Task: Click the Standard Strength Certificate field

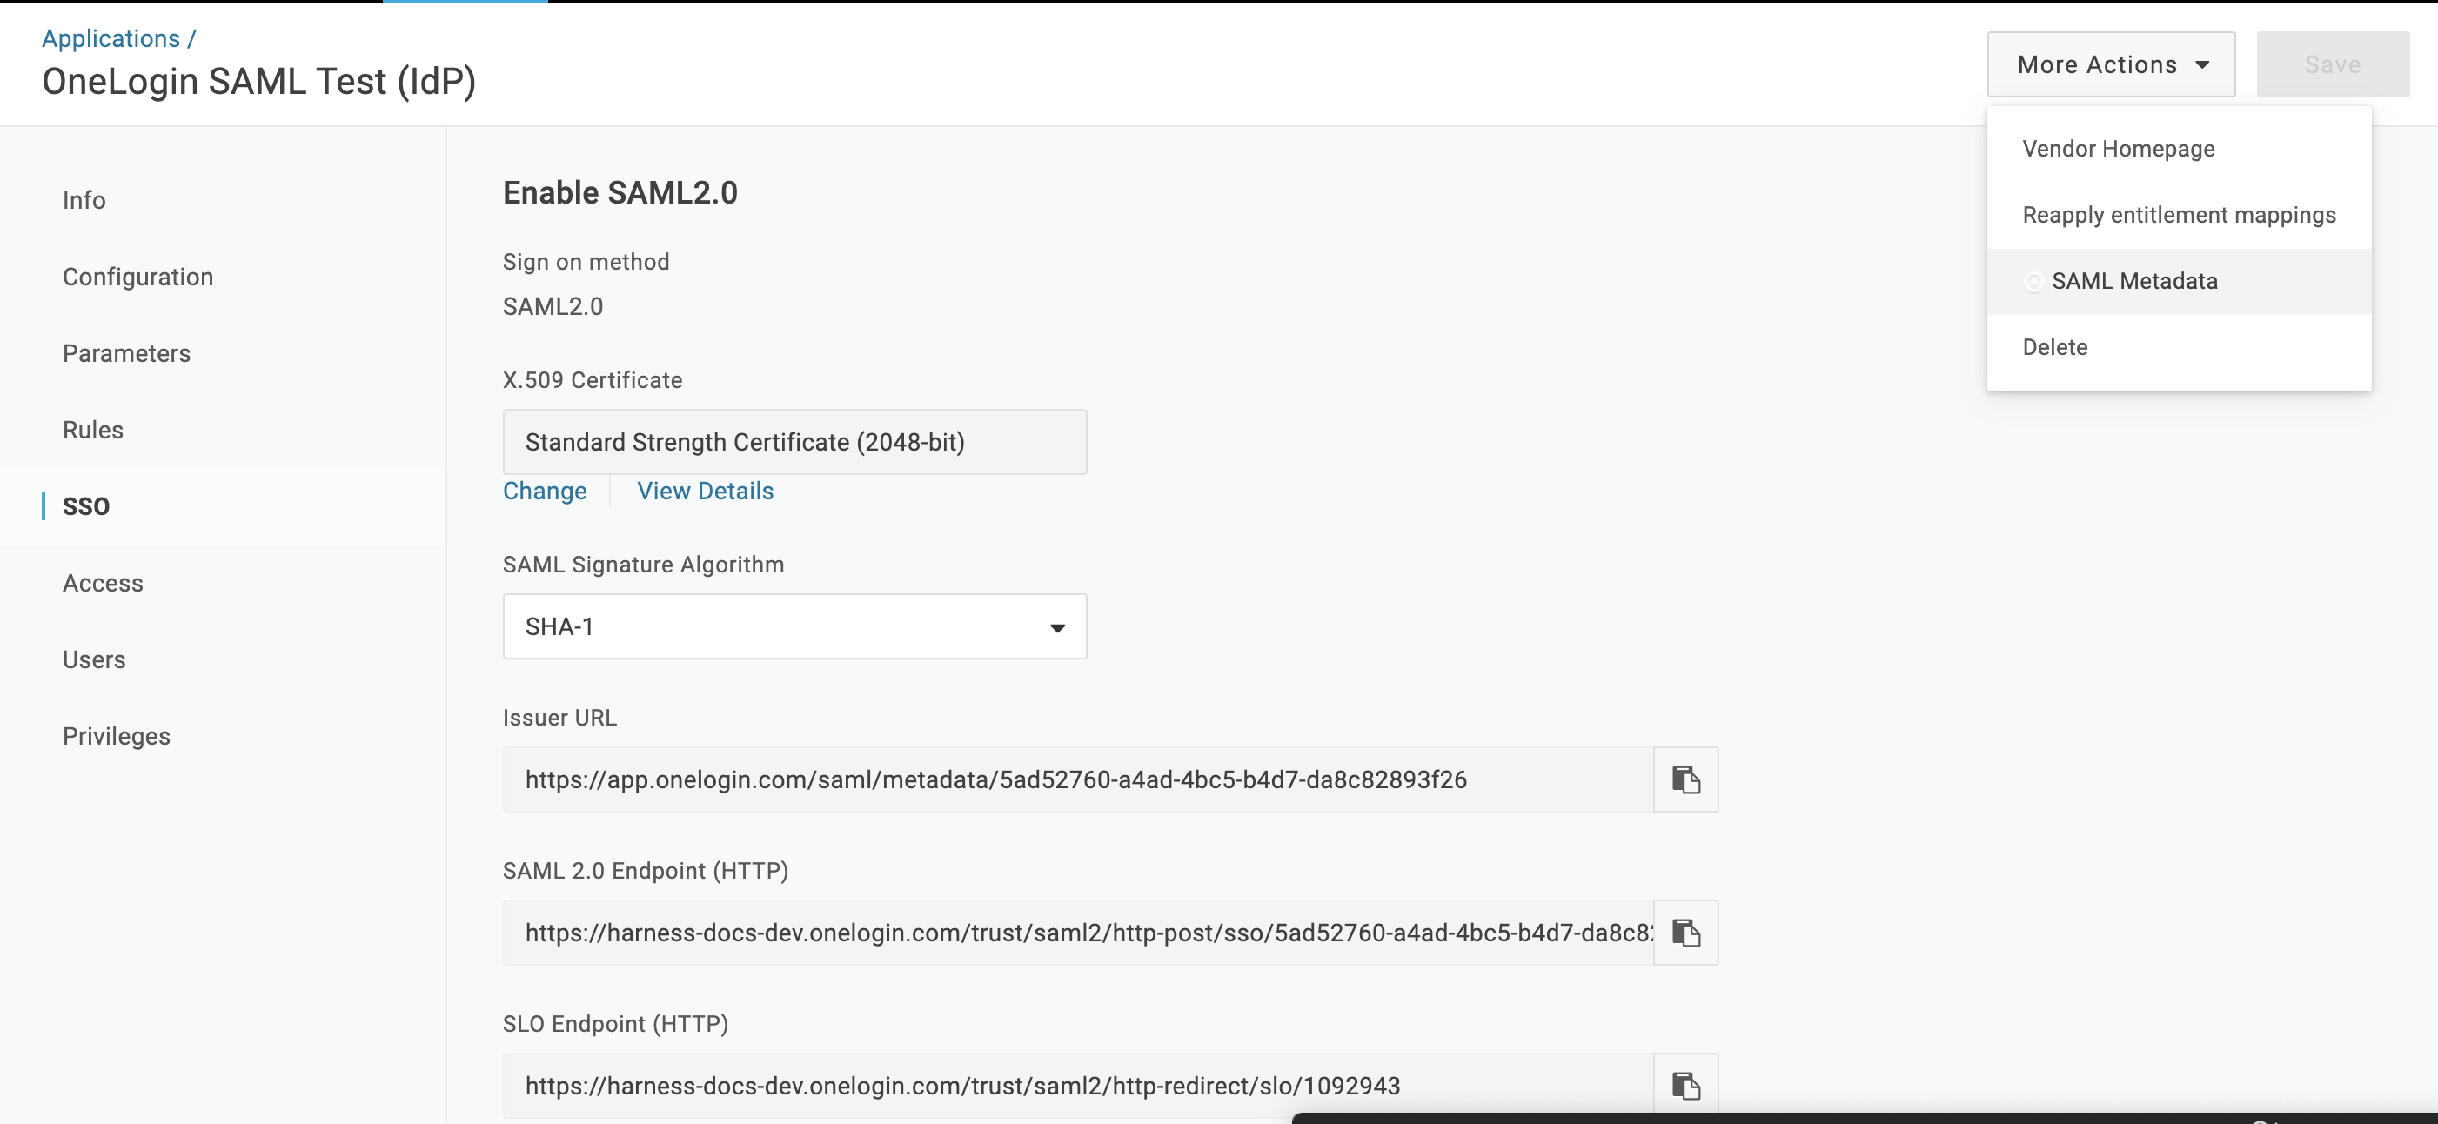Action: (x=794, y=442)
